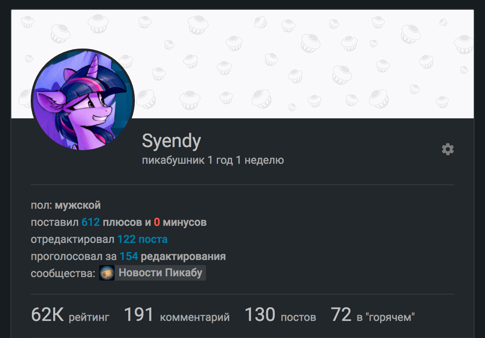Viewport: 485px width, 338px height.
Task: Click the в "горячем" label
Action: pos(386,317)
